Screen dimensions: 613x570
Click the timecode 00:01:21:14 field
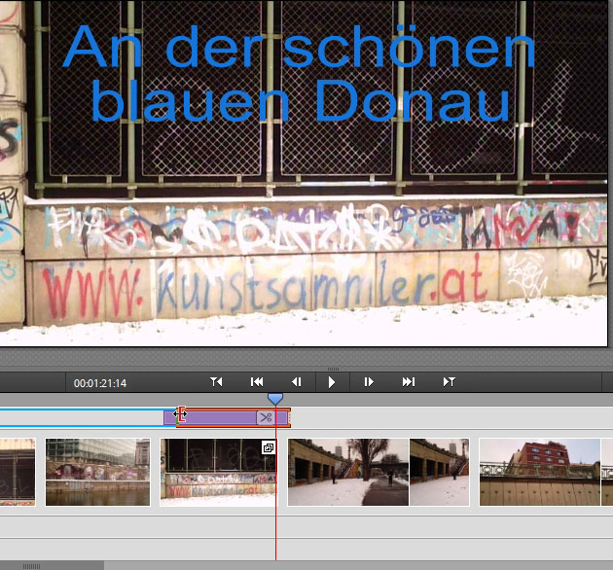point(100,383)
